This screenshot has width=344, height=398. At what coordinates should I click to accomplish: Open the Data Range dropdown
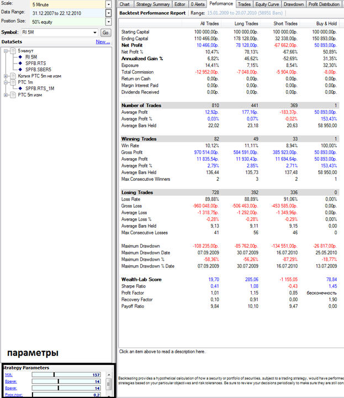pyautogui.click(x=109, y=12)
